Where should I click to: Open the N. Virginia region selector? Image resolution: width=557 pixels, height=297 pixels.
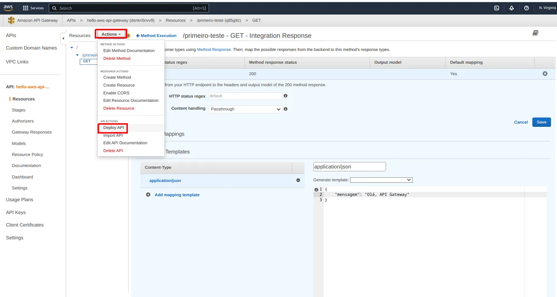click(x=547, y=8)
